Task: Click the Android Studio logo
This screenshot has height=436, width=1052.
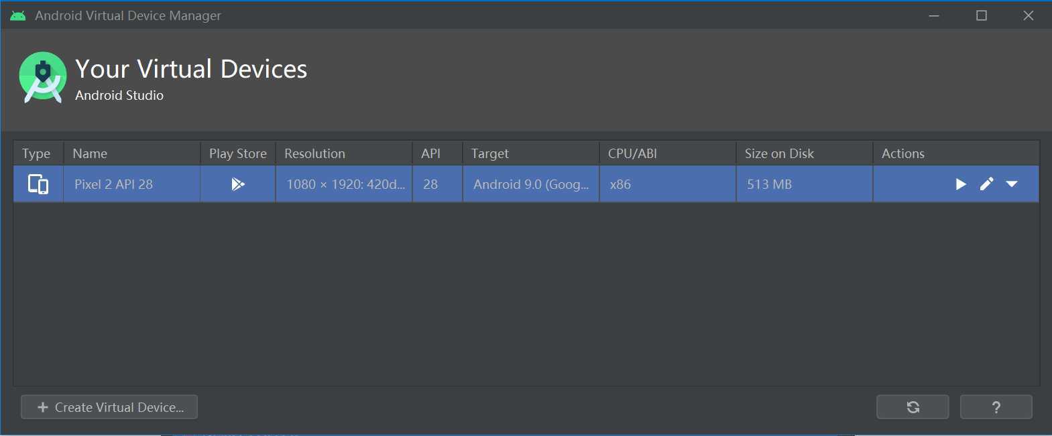Action: (43, 77)
